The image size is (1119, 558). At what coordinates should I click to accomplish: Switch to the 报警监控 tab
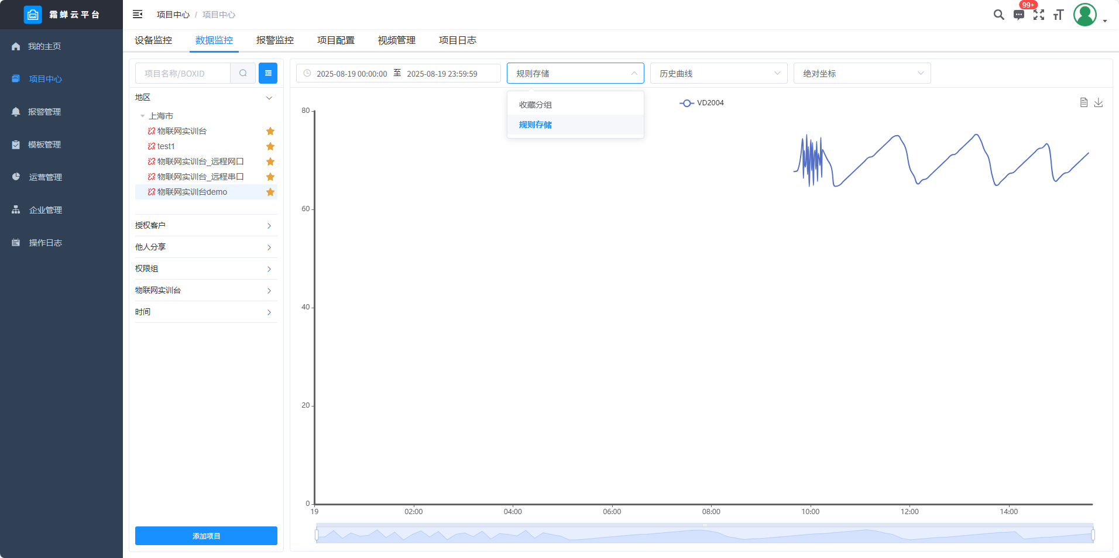(x=275, y=40)
